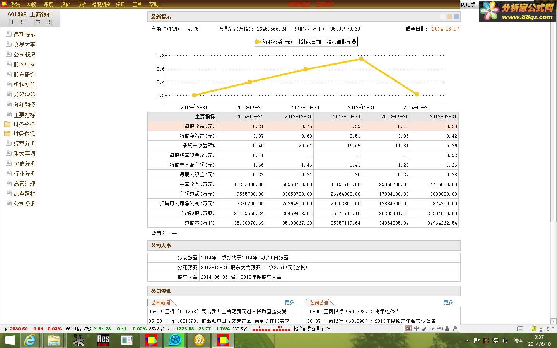The width and height of the screenshot is (557, 348).
Task: Click the 主要指标 page icon in sidebar
Action: tap(9, 114)
